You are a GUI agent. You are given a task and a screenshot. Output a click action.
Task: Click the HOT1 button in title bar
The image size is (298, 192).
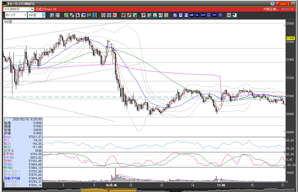coord(284,4)
